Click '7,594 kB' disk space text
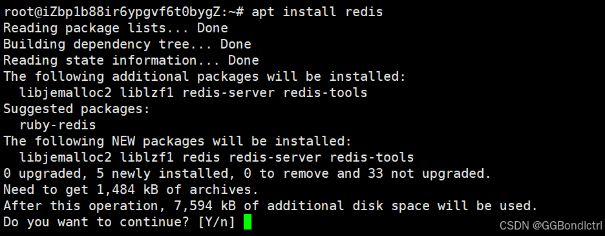 point(205,206)
